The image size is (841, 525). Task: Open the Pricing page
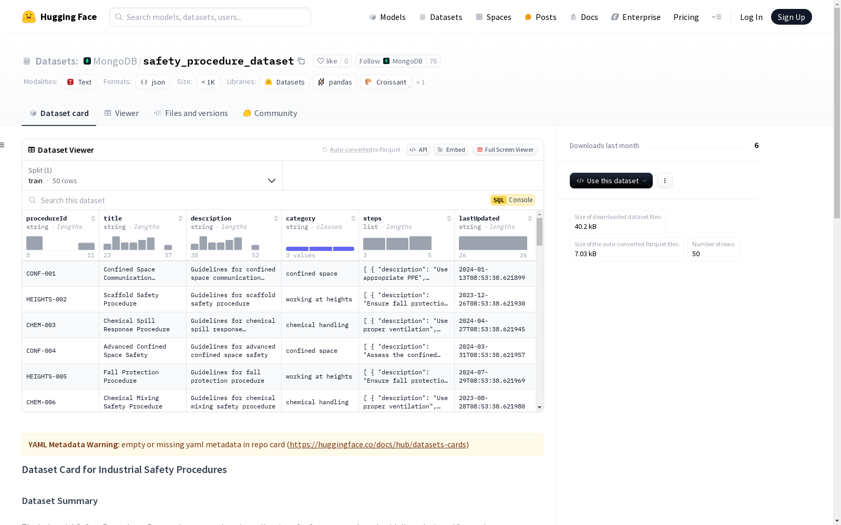click(686, 17)
